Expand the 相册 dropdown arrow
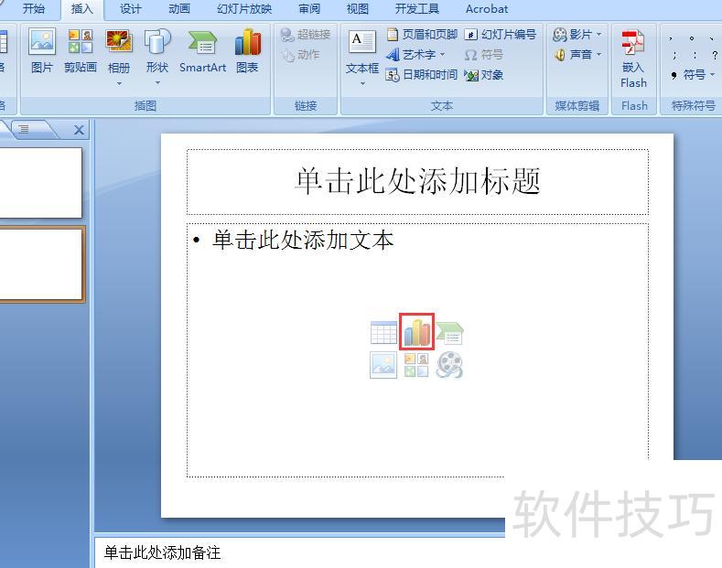 click(x=119, y=84)
